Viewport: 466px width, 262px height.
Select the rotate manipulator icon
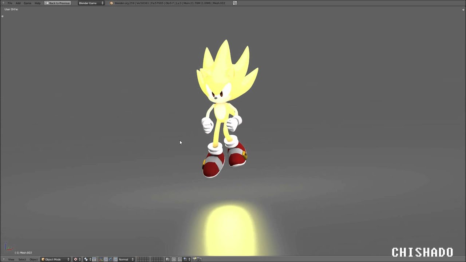point(110,259)
